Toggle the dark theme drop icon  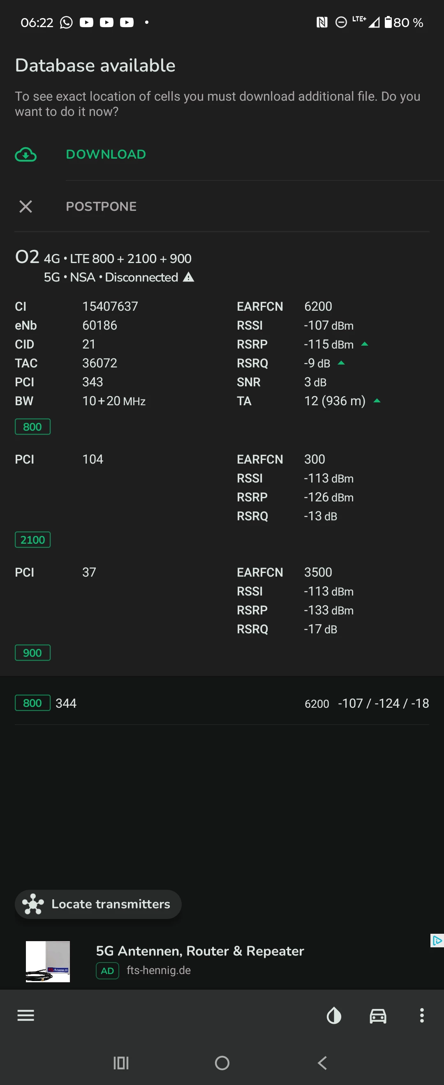coord(334,1016)
